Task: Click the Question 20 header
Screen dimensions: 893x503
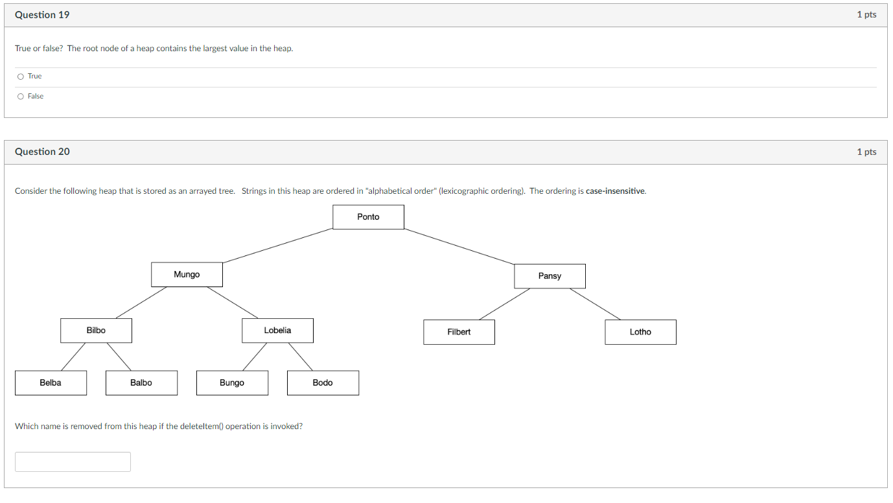Action: (x=41, y=151)
